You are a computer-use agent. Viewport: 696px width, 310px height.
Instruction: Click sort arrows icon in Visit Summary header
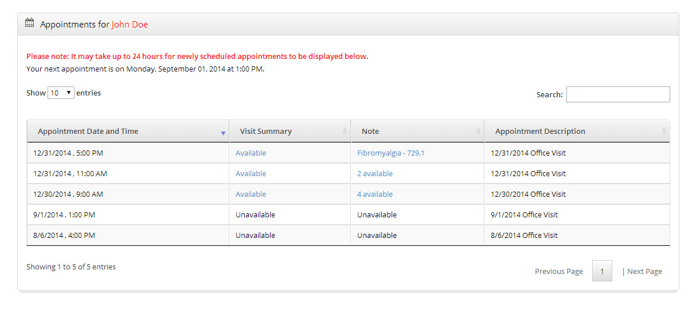pos(345,132)
